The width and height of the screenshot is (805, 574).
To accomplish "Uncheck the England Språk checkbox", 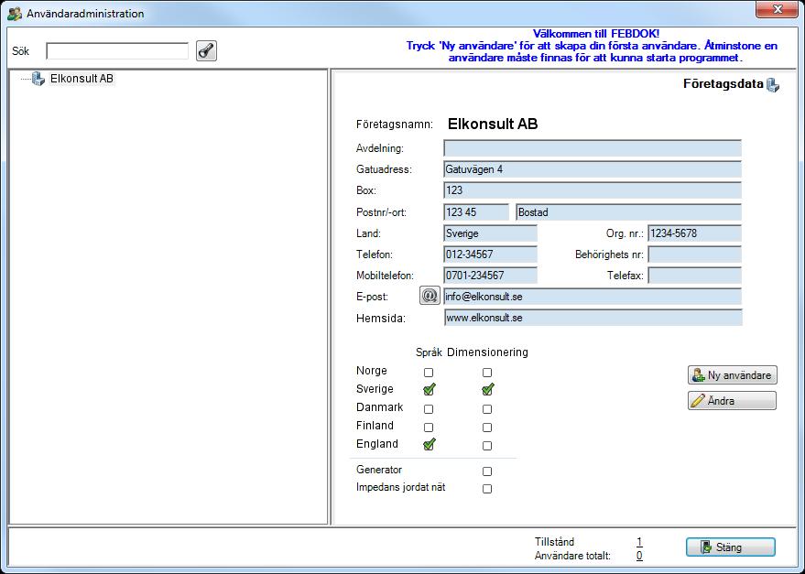I will pyautogui.click(x=430, y=445).
